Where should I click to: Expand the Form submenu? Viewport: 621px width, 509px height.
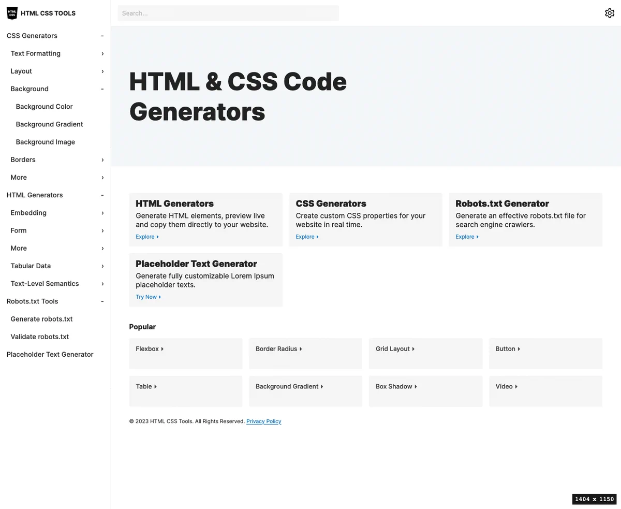102,230
